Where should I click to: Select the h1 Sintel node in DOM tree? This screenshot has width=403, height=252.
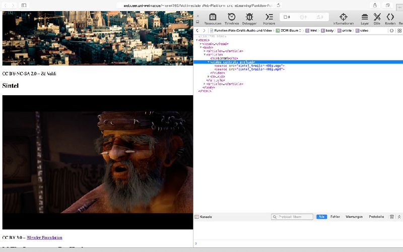coord(224,58)
